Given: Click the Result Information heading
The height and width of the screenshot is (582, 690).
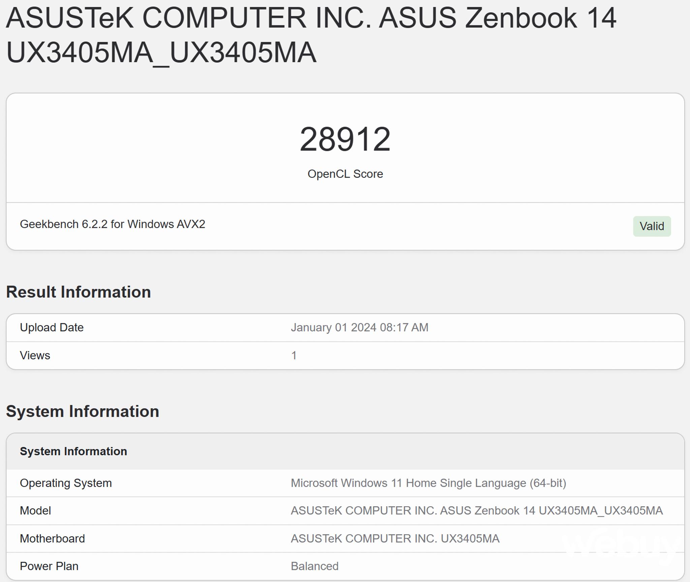Looking at the screenshot, I should pos(79,292).
